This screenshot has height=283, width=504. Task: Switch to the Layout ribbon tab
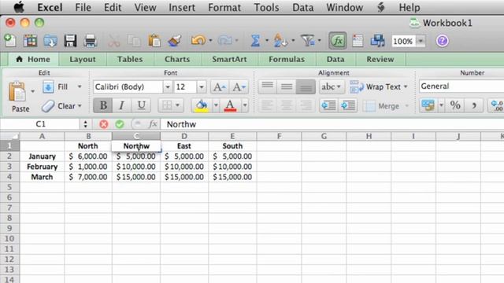coord(82,60)
